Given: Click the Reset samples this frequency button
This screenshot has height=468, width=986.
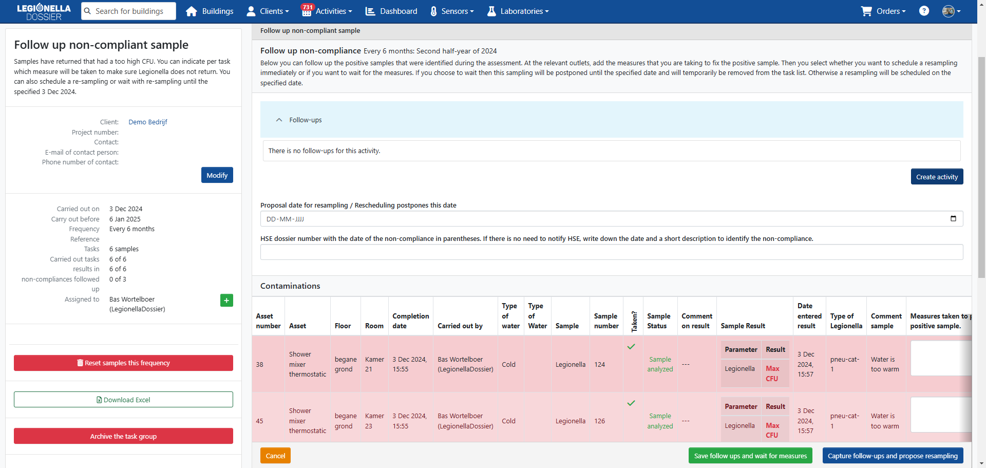Looking at the screenshot, I should (x=123, y=363).
